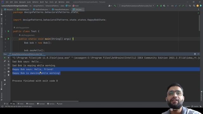Screen dimensions: 203x114
Task: Open the Help menu
Action: pos(68,2)
